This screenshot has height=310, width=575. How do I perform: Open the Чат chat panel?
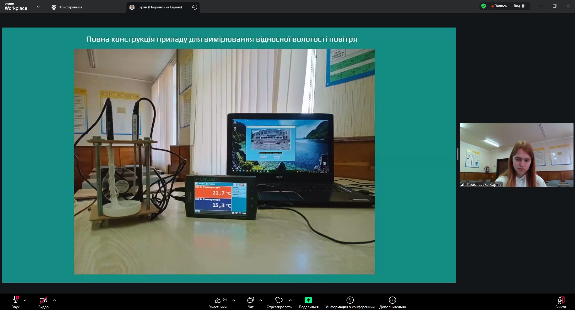(x=250, y=302)
